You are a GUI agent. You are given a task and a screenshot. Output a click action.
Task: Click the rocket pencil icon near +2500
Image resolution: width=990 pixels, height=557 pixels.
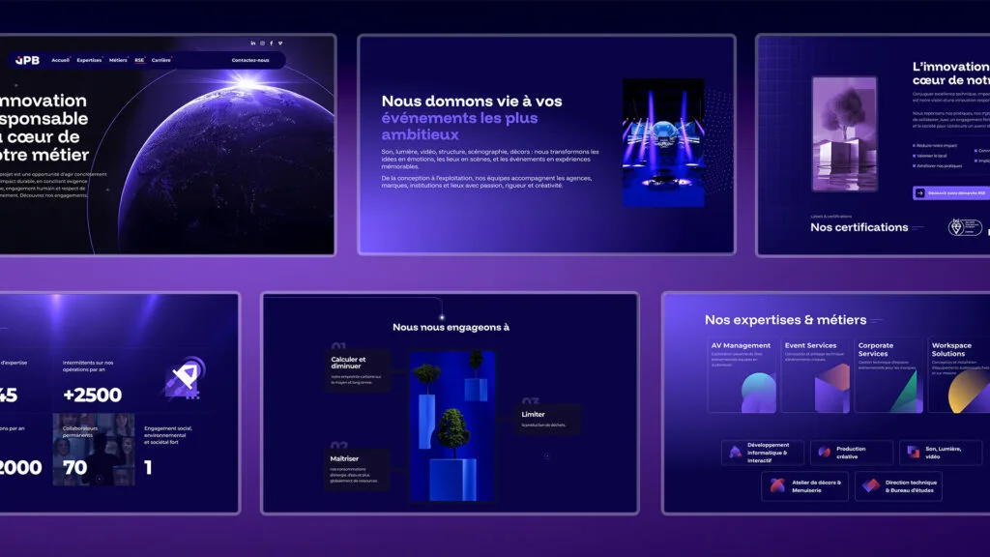[x=185, y=378]
